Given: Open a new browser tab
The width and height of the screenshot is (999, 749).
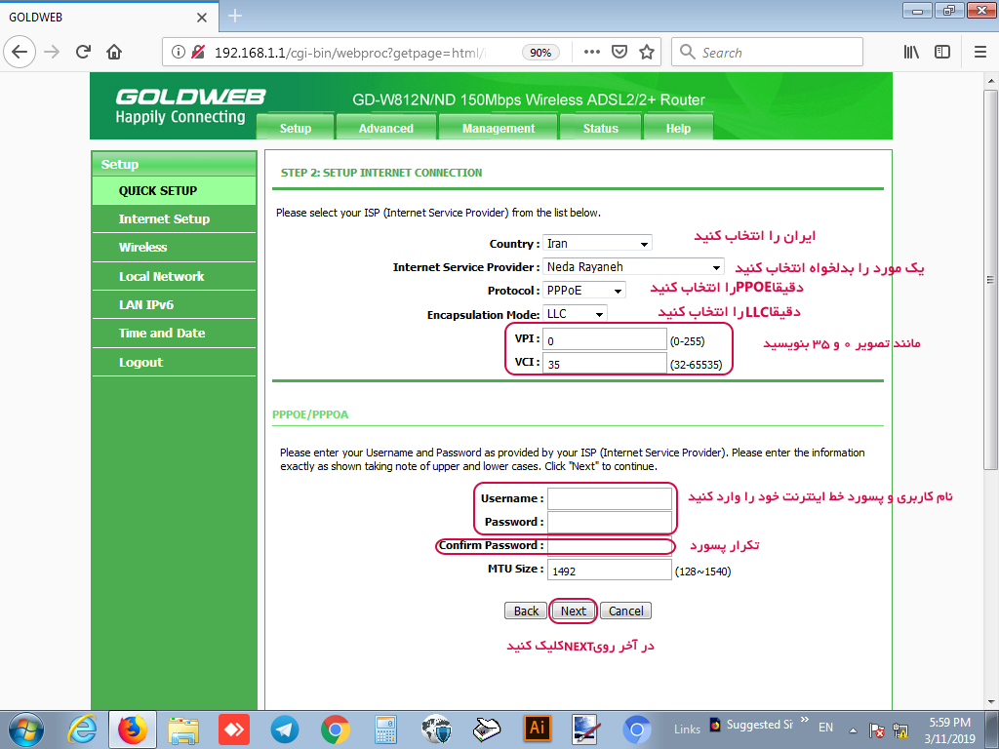Looking at the screenshot, I should [235, 17].
